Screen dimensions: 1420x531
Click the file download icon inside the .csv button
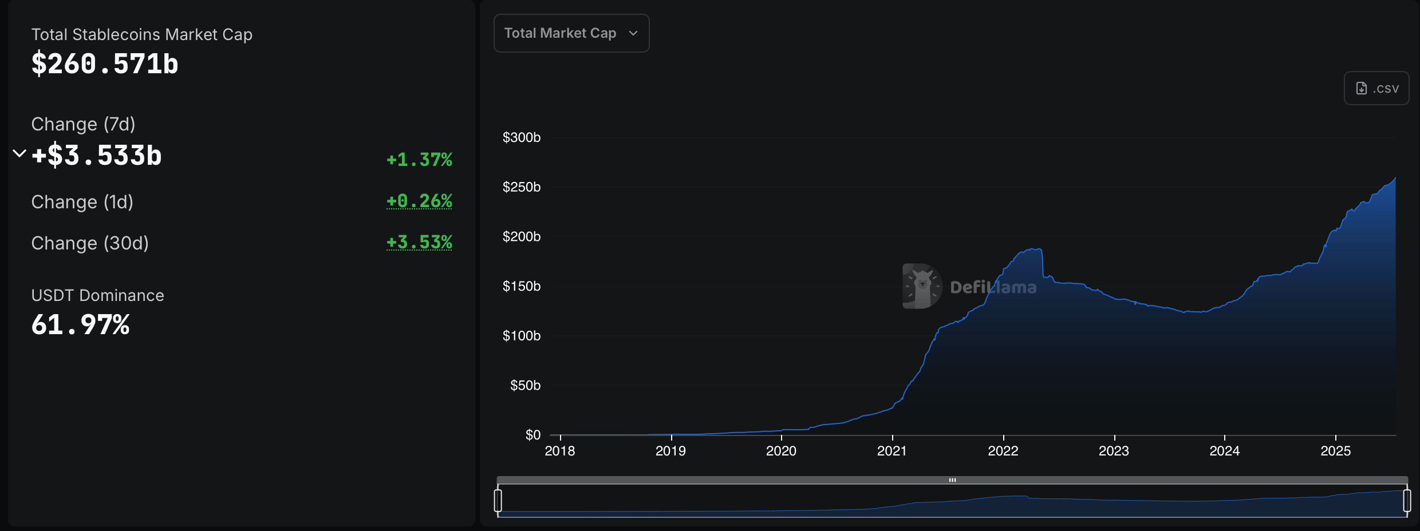coord(1362,88)
